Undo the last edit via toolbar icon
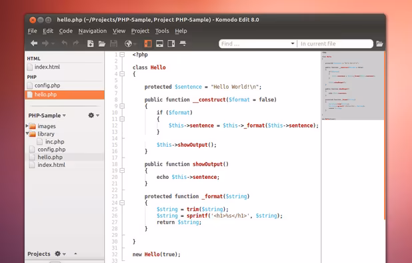Image resolution: width=412 pixels, height=263 pixels. pos(65,43)
